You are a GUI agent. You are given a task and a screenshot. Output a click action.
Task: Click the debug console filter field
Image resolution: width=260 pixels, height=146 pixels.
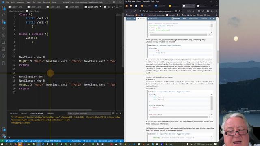point(89,114)
